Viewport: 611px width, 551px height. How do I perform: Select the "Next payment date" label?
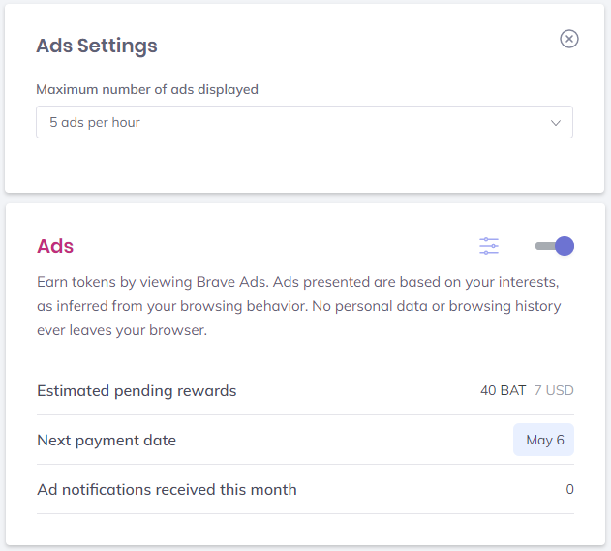point(107,440)
